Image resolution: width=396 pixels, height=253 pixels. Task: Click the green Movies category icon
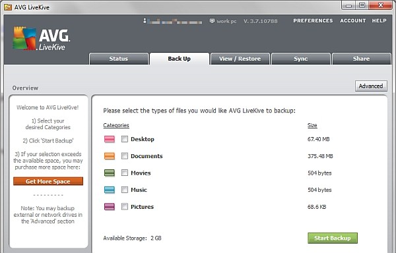pos(110,173)
